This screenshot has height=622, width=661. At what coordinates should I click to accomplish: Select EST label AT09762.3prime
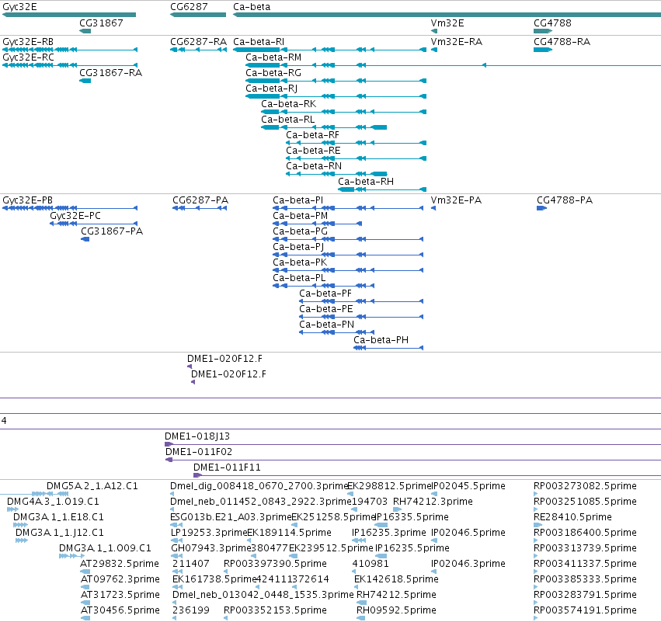(120, 579)
